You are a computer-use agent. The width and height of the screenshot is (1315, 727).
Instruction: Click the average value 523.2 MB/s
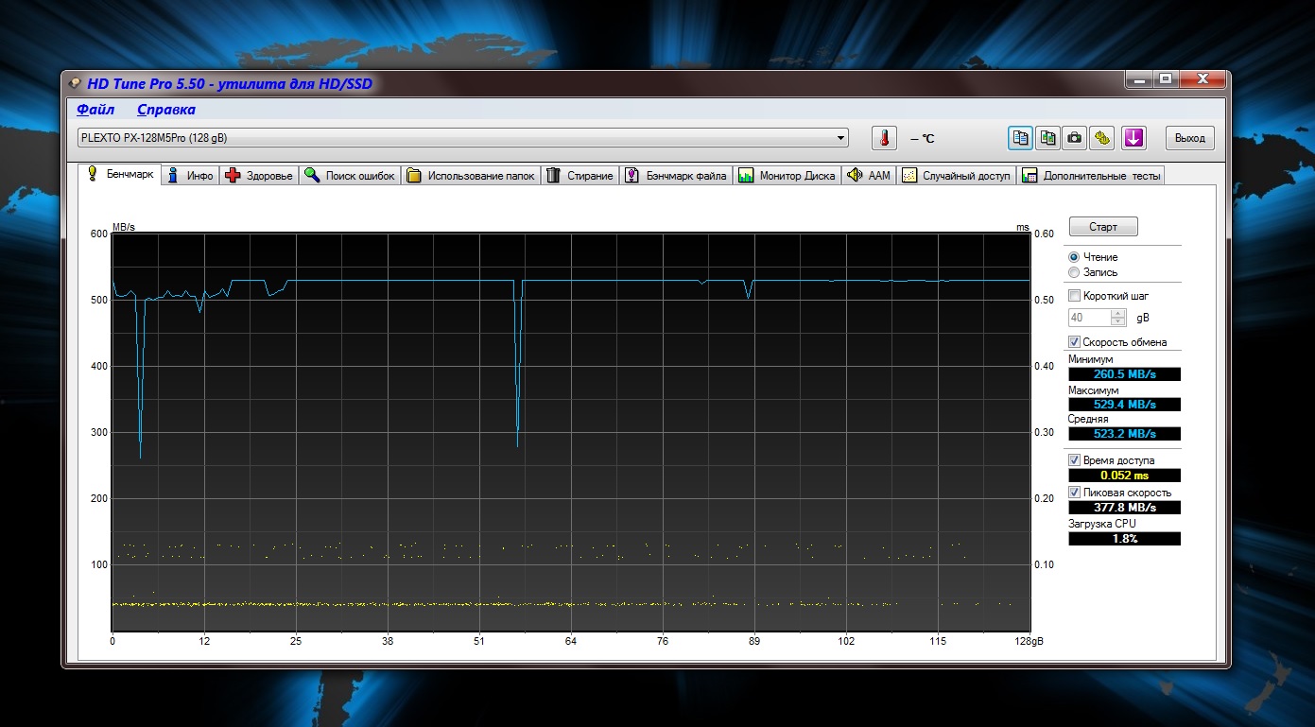pos(1125,433)
